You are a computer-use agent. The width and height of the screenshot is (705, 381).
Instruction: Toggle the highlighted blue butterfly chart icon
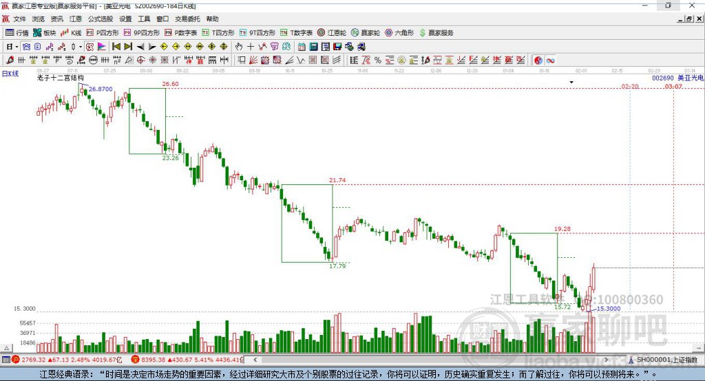tap(26, 47)
